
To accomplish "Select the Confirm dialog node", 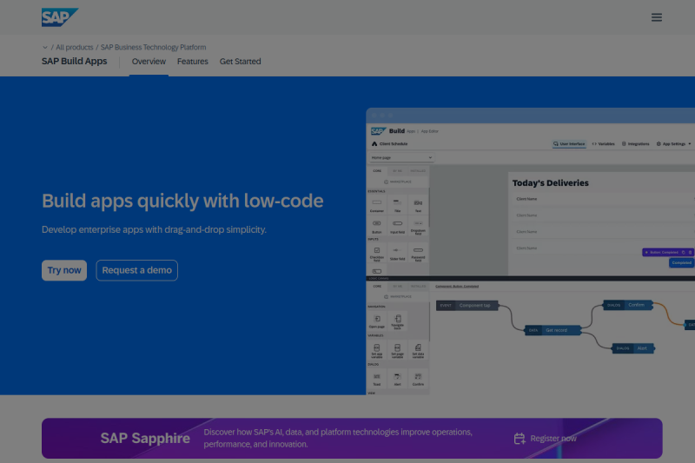I will pyautogui.click(x=627, y=305).
